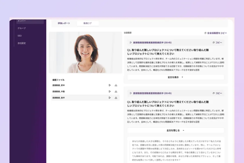244x163 pixels.
Task: Open 会社設定 in the sidebar
Action: (22, 43)
